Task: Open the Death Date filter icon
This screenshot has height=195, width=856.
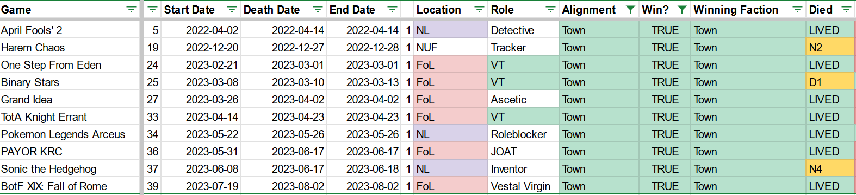Action: [318, 10]
